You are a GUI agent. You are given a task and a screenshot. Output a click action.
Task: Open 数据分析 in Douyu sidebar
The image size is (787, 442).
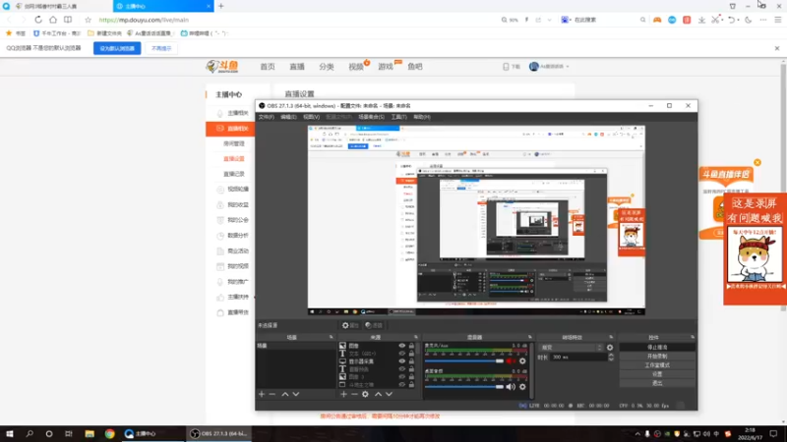coord(238,235)
